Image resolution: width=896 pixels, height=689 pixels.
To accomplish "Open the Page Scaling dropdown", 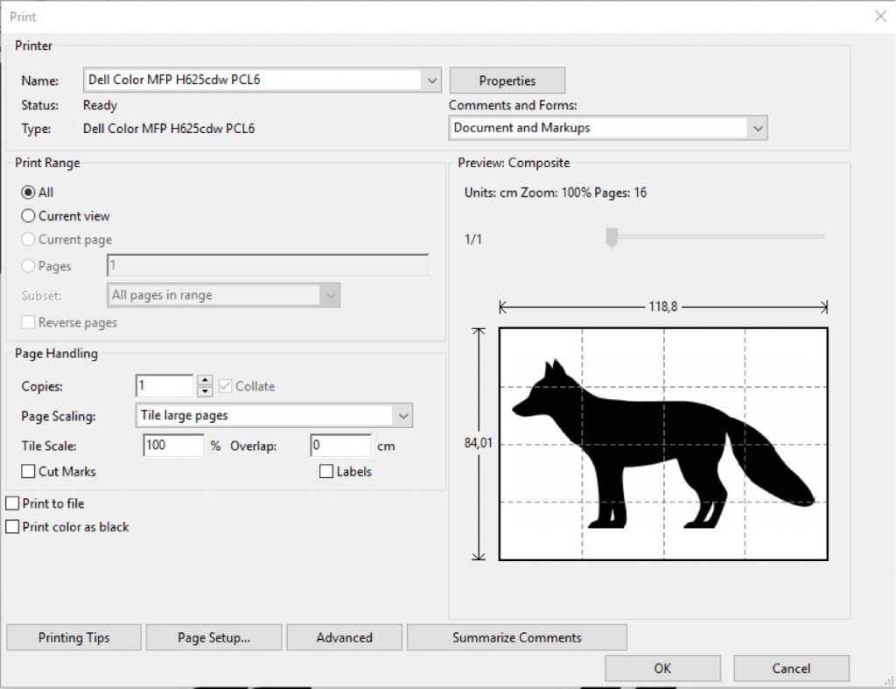I will tap(274, 416).
